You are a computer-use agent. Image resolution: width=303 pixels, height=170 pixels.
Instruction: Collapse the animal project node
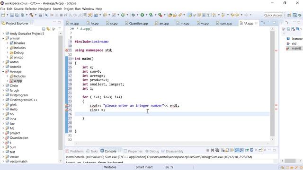(x=3, y=38)
